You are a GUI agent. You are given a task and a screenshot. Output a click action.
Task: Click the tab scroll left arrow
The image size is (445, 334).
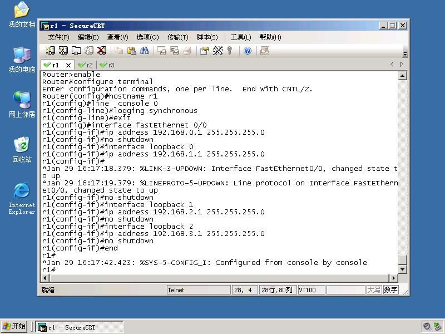tap(392, 65)
